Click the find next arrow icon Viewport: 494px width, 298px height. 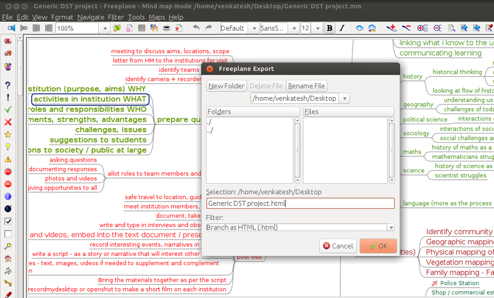(464, 28)
